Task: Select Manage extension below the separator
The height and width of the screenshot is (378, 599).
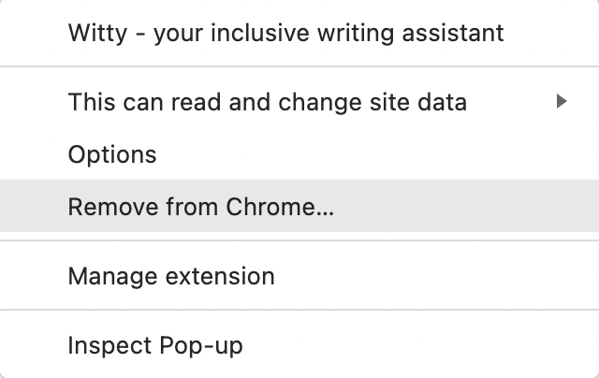Action: [171, 276]
